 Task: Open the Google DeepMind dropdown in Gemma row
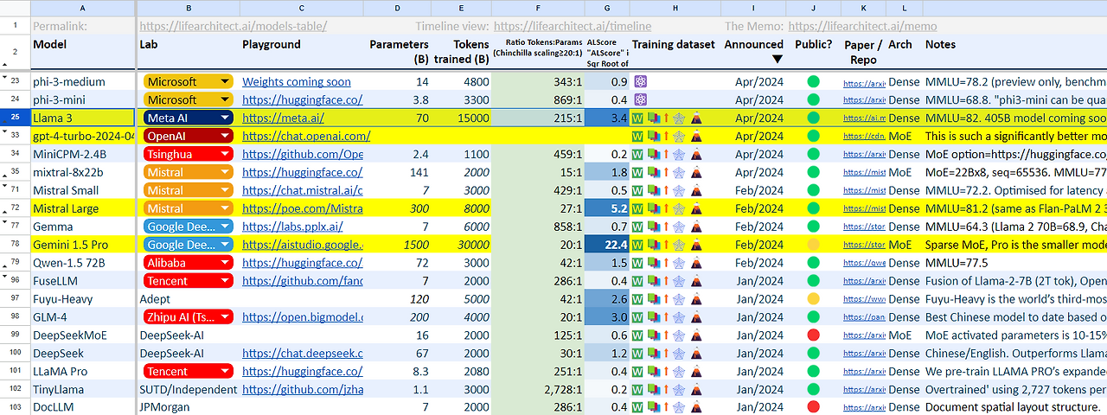[226, 227]
